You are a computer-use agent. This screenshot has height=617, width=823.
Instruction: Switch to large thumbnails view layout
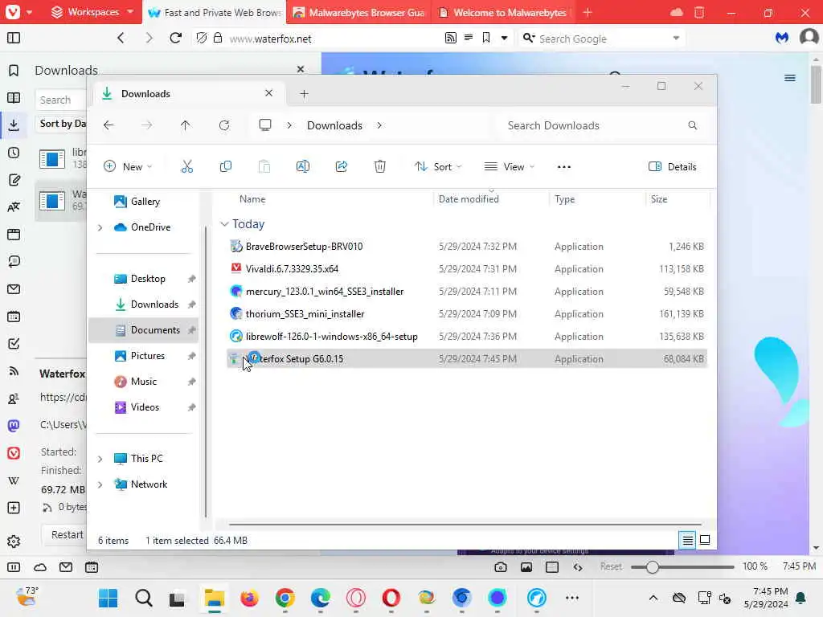705,540
